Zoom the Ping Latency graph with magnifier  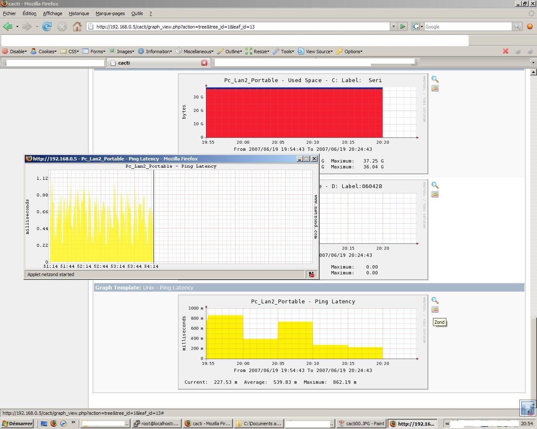point(435,300)
